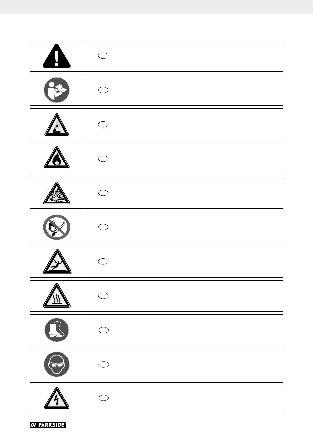Click the oval badge beside safety boots symbol
Viewport: 313px width, 443px height.
(x=103, y=330)
